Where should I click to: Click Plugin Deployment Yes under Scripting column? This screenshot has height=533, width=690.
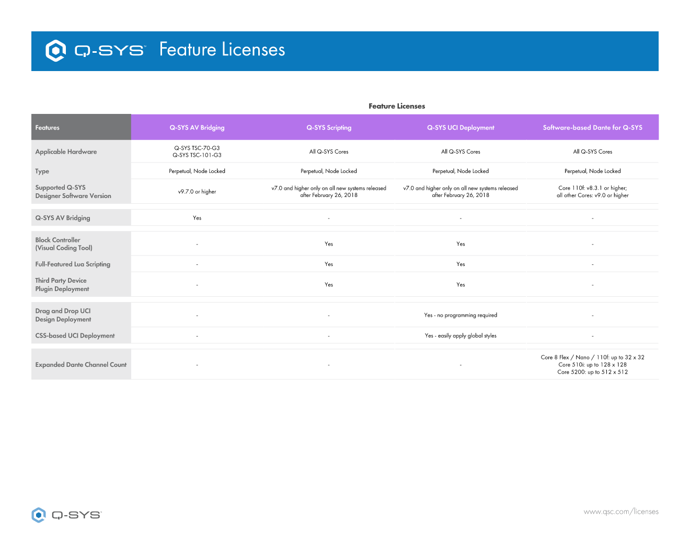pyautogui.click(x=329, y=284)
